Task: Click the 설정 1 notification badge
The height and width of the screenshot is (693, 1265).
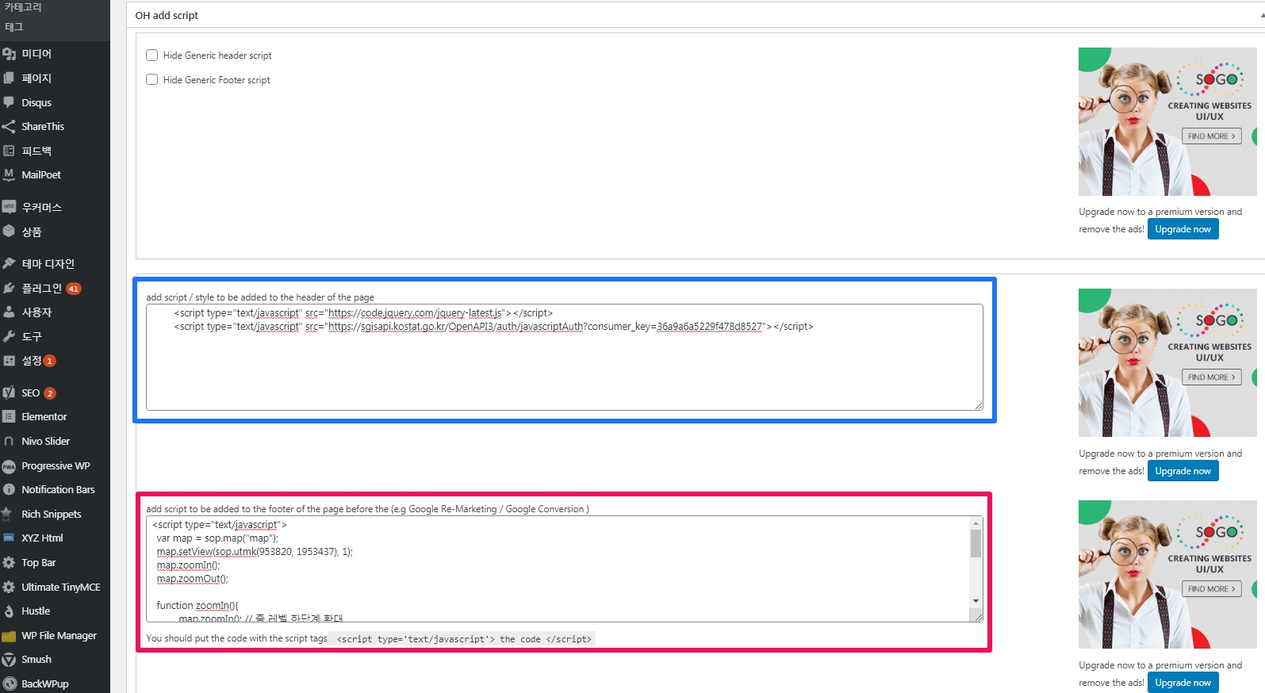Action: pos(49,361)
